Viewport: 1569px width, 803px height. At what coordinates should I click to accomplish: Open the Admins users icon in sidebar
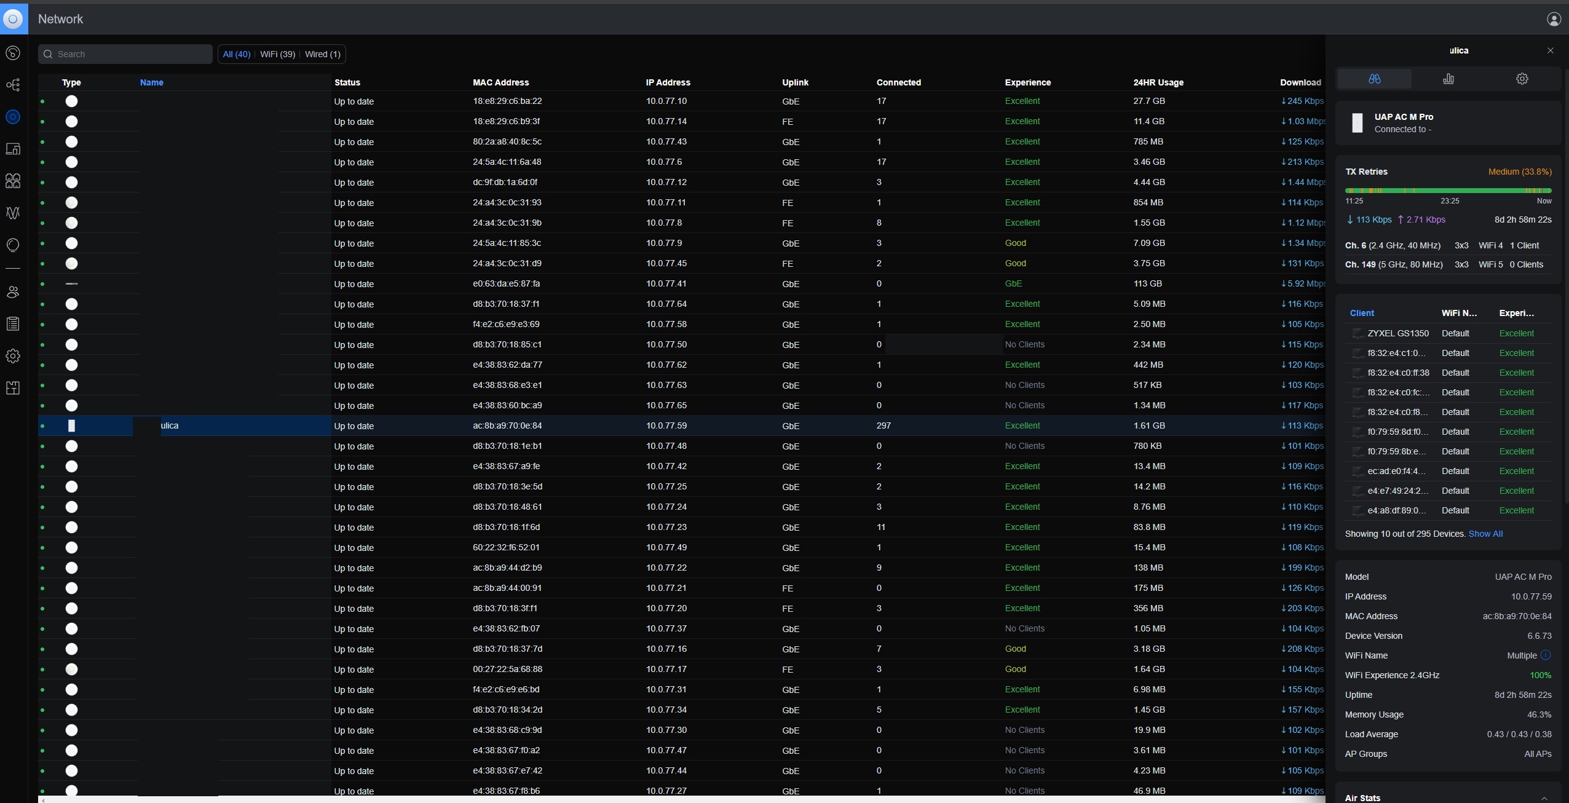tap(13, 292)
